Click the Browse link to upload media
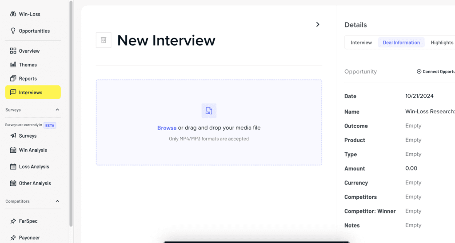Image resolution: width=455 pixels, height=243 pixels. [167, 128]
